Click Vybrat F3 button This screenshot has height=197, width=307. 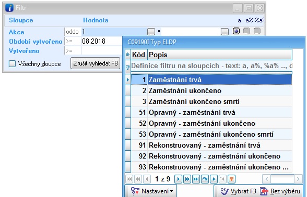click(x=238, y=191)
